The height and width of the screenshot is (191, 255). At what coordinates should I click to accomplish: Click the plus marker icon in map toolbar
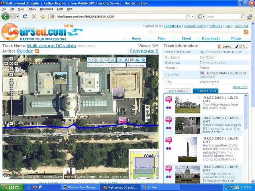(x=120, y=60)
